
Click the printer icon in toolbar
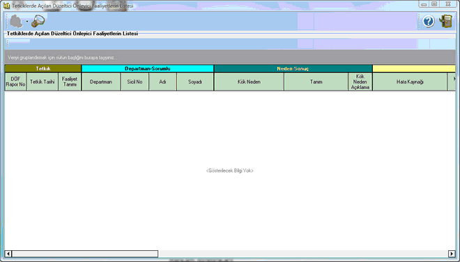click(17, 21)
